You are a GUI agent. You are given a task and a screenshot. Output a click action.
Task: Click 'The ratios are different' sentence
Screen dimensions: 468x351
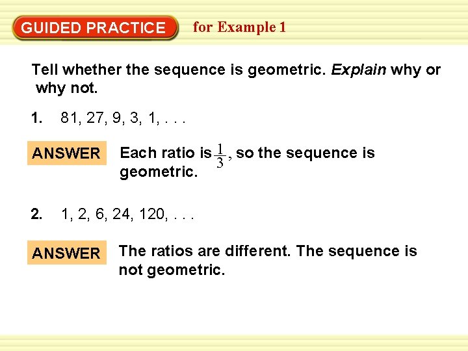click(205, 251)
